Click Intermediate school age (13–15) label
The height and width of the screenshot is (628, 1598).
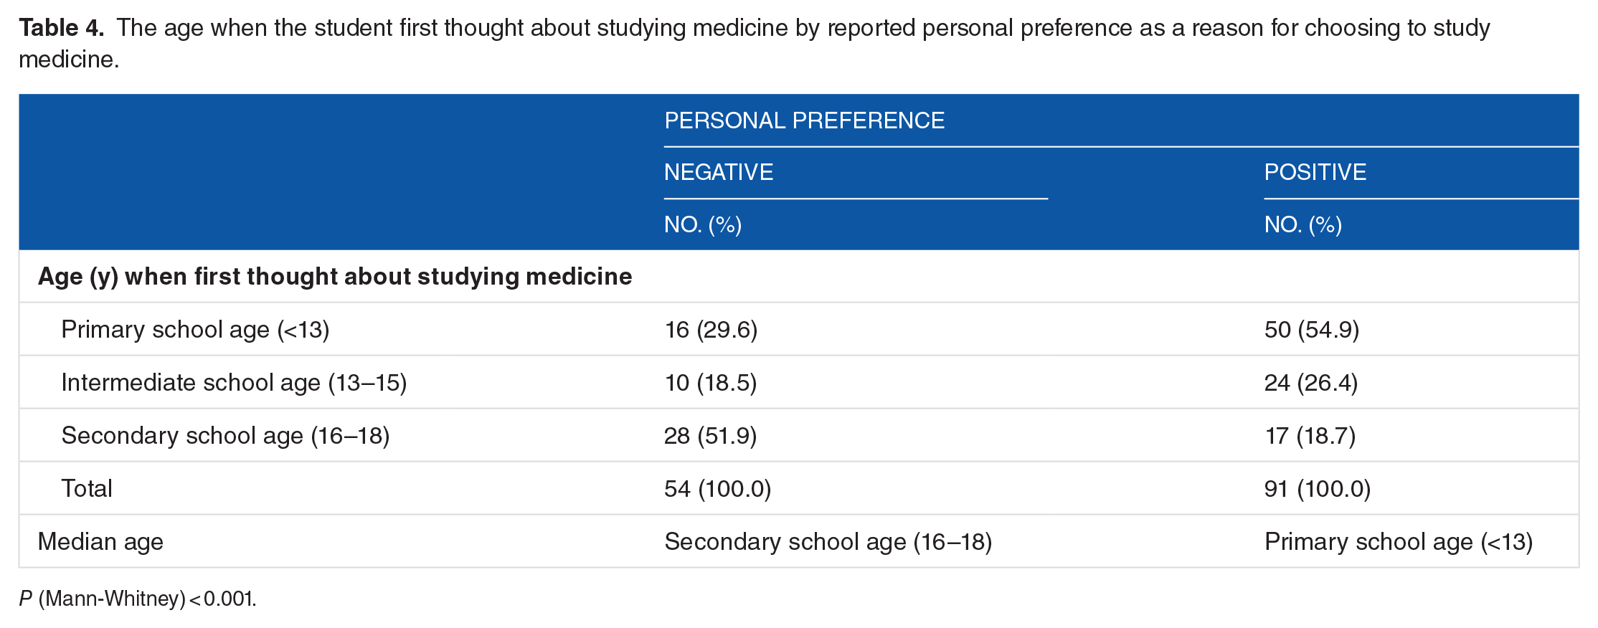pos(234,383)
